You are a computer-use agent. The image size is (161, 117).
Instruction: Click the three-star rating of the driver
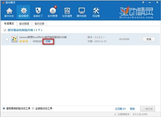[x=24, y=41]
